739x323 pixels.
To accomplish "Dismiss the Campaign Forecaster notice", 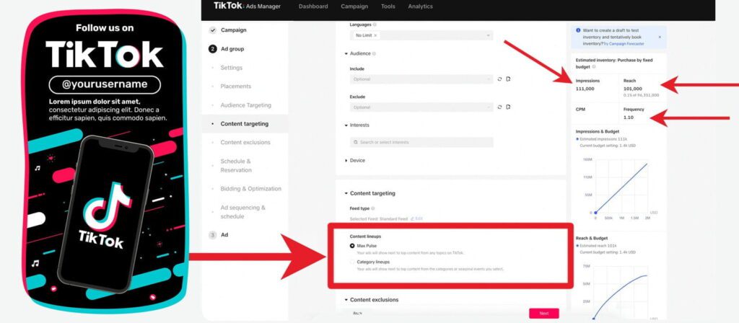I will 659,36.
